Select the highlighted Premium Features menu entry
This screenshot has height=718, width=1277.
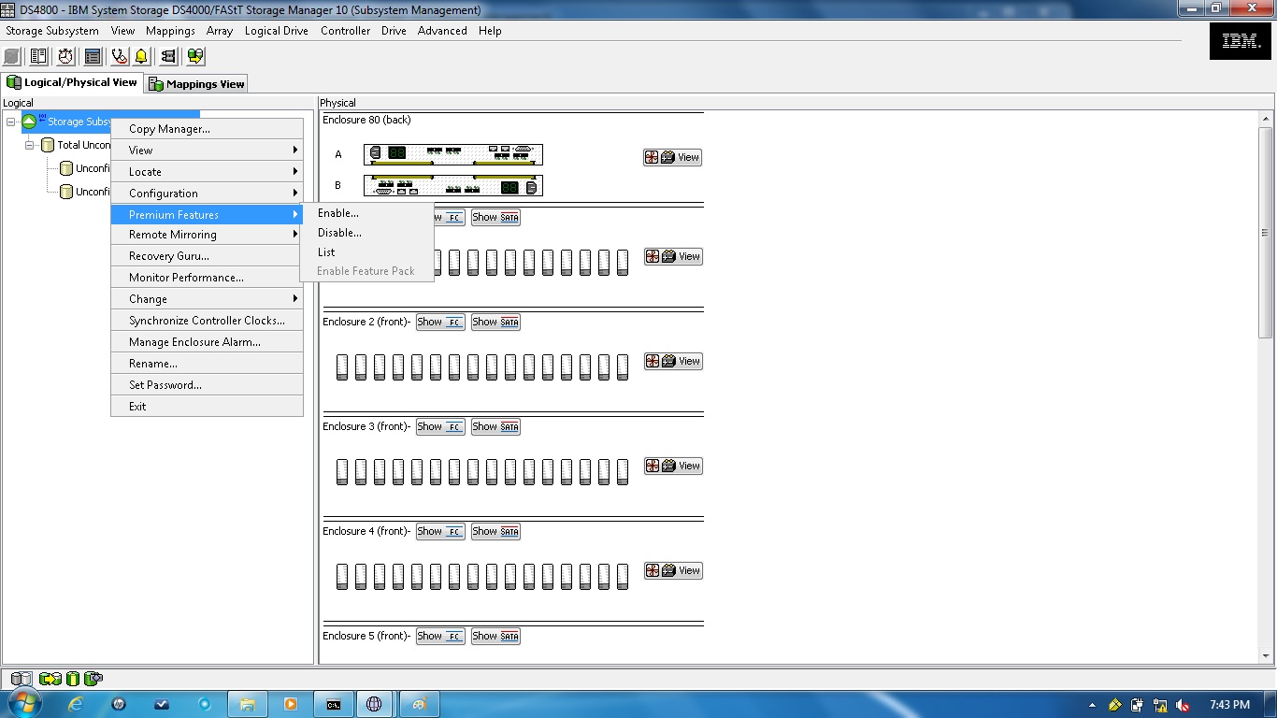tap(207, 214)
